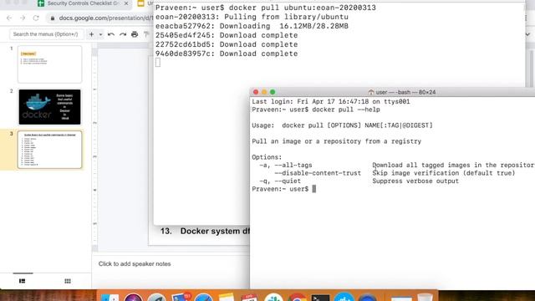535x301 pixels.
Task: Close the Security Controls Checklist tab
Action: point(126,3)
